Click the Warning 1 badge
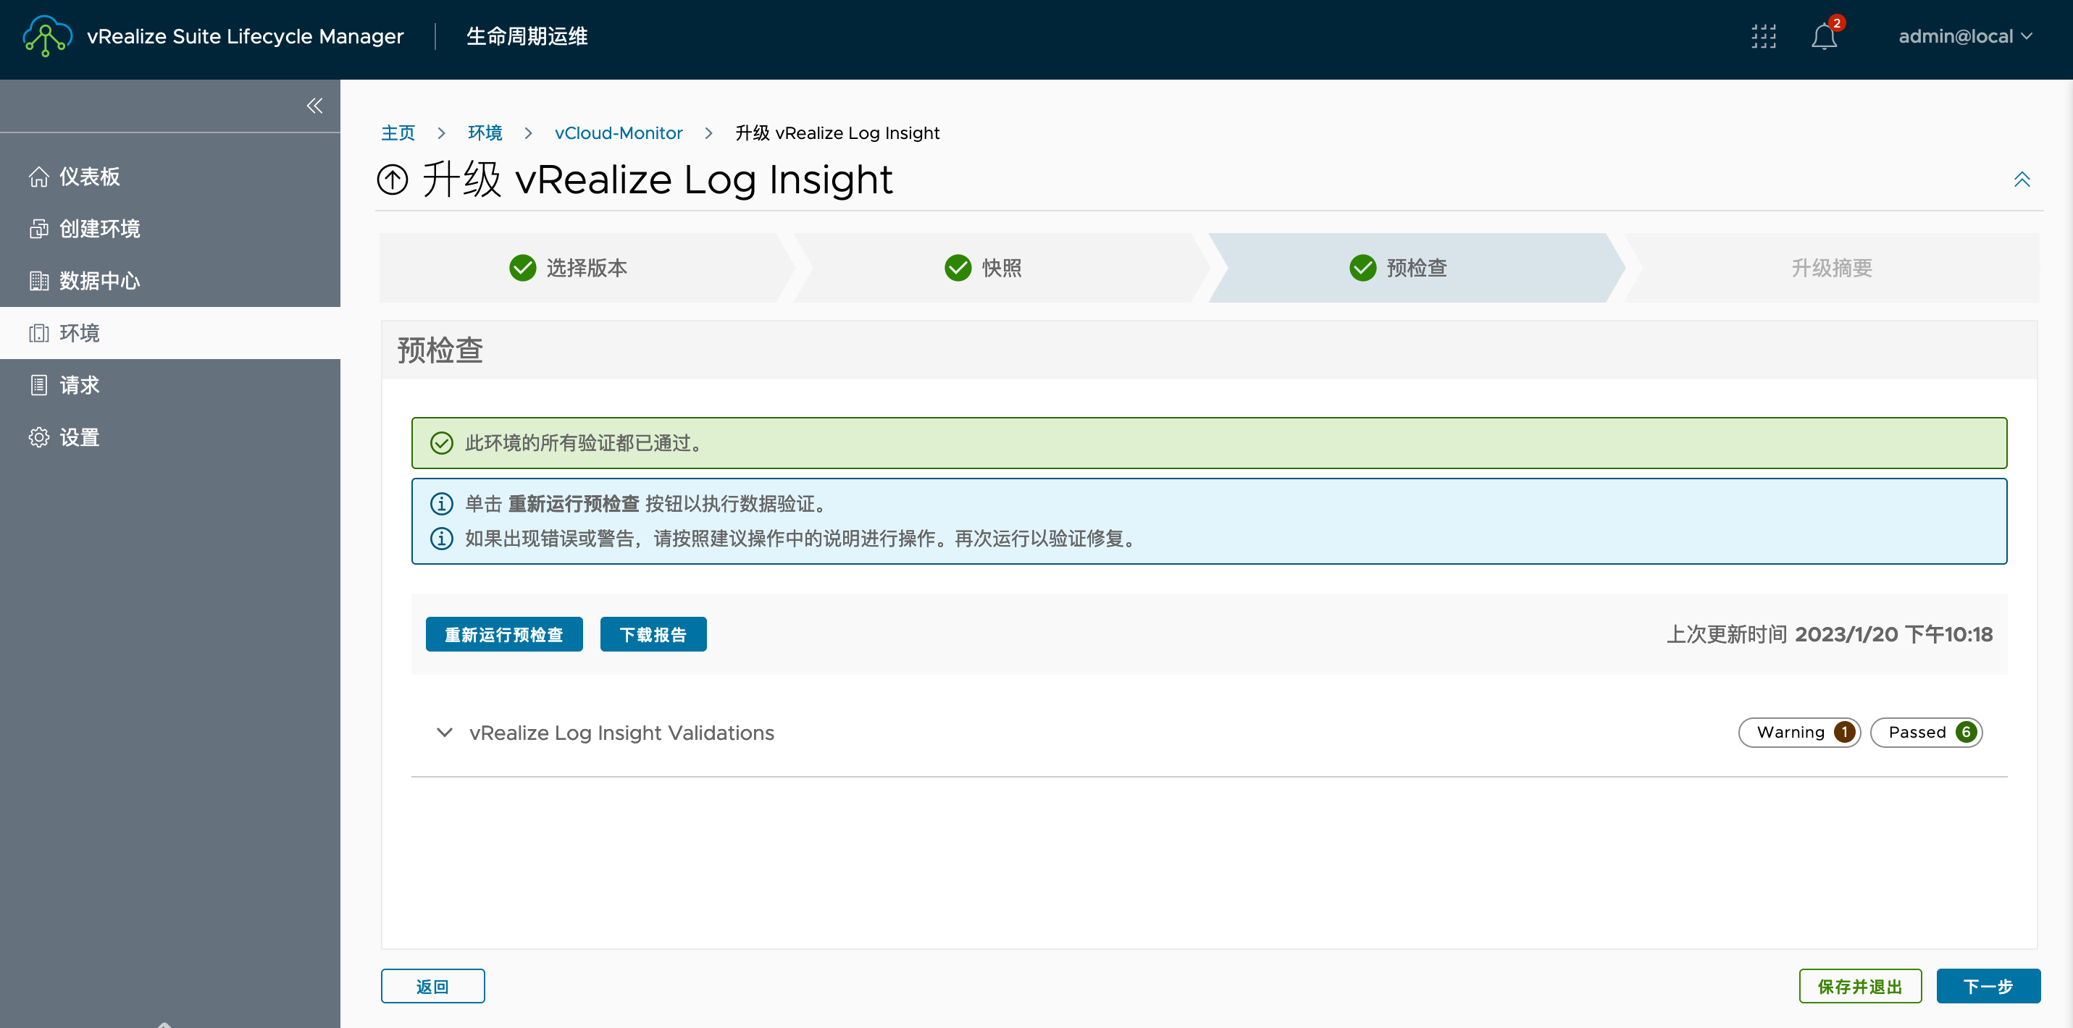Screen dimensions: 2073x1028 coord(1799,733)
